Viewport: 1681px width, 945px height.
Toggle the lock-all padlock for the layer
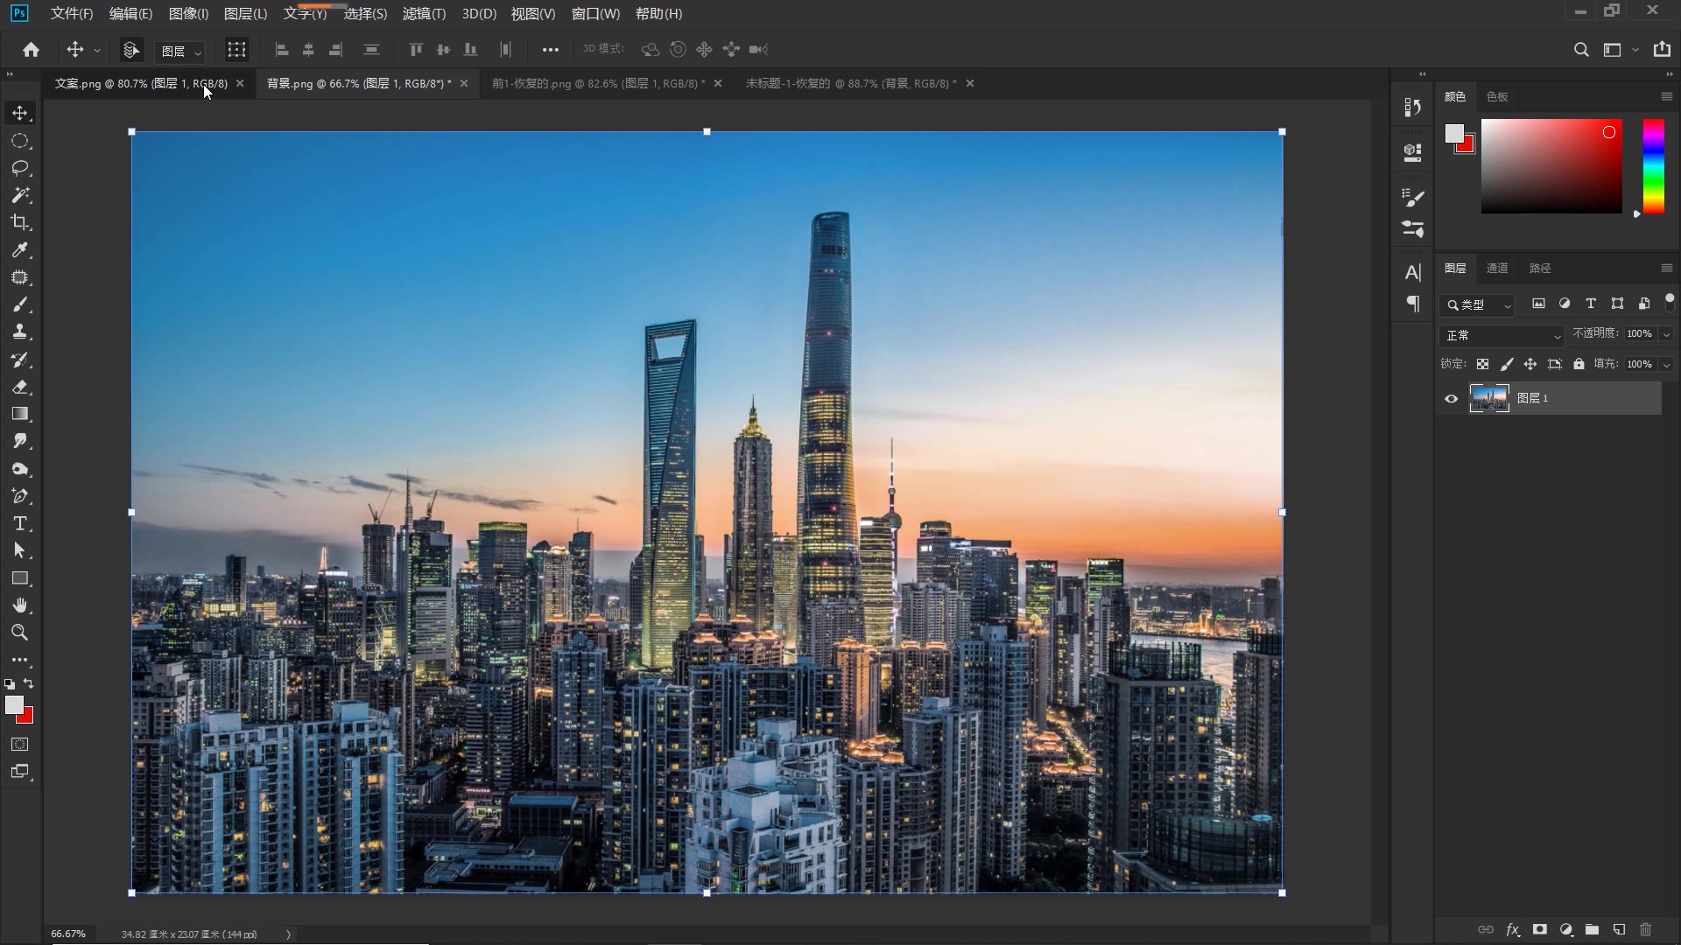pyautogui.click(x=1579, y=364)
